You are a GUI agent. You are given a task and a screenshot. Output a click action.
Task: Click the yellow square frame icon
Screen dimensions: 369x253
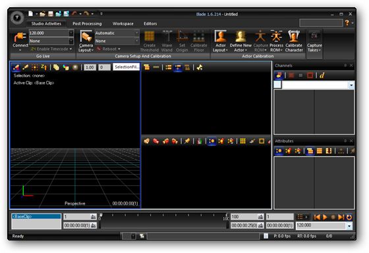click(262, 141)
